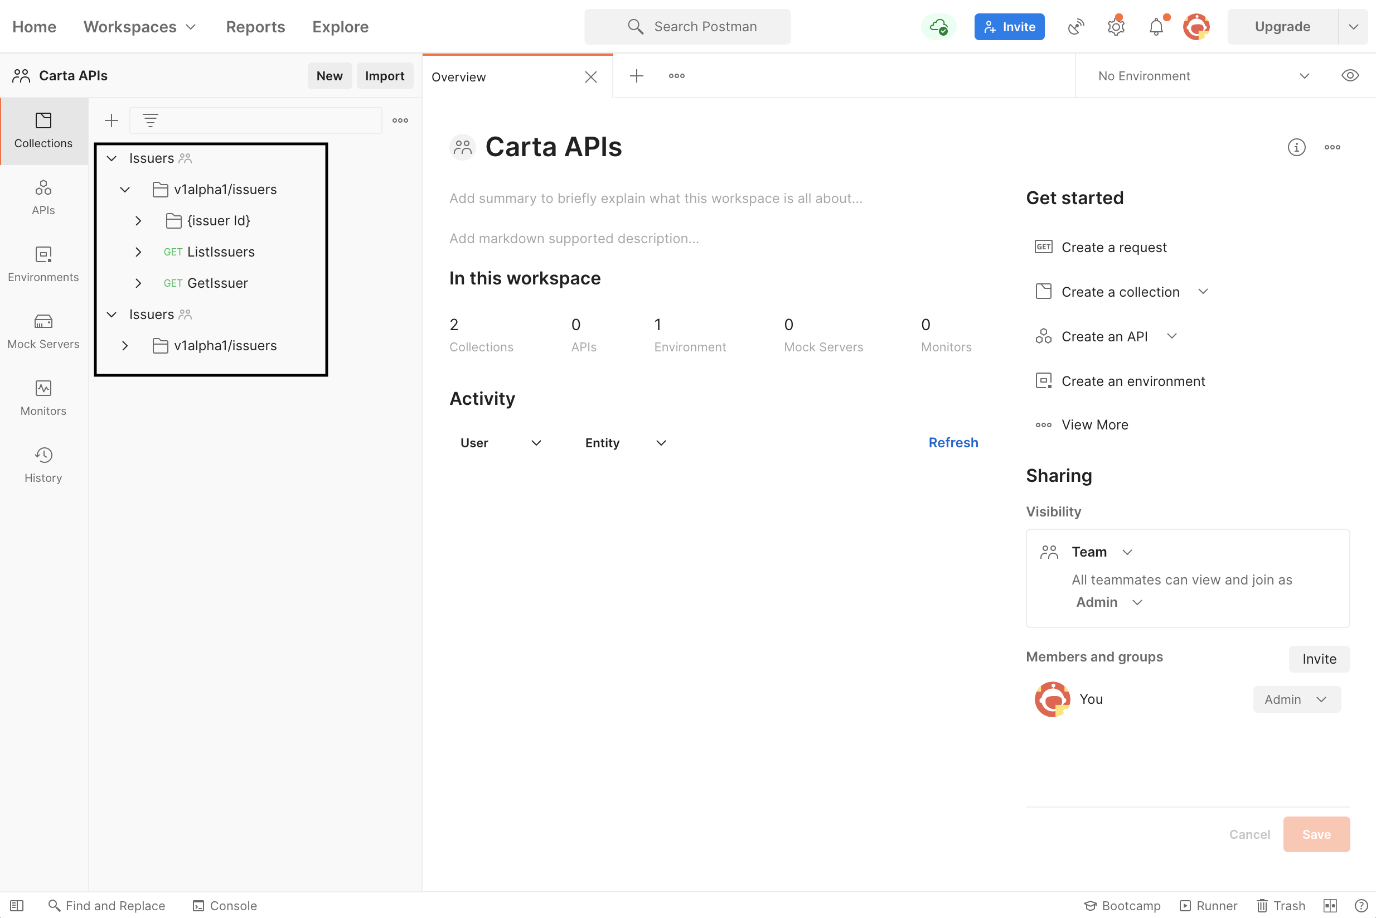1376x918 pixels.
Task: Click Create a request
Action: (x=1101, y=247)
